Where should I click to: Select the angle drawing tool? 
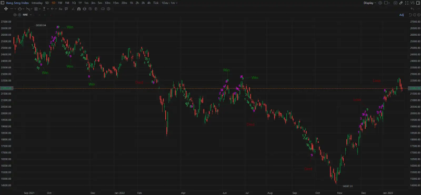pyautogui.click(x=73, y=9)
